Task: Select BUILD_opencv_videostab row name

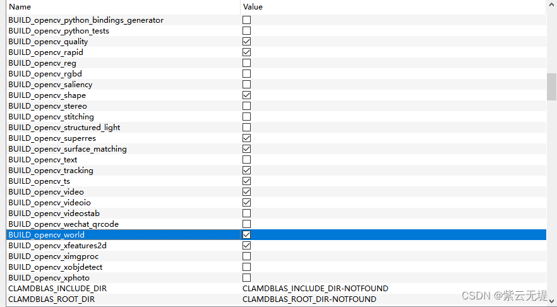Action: click(x=54, y=214)
